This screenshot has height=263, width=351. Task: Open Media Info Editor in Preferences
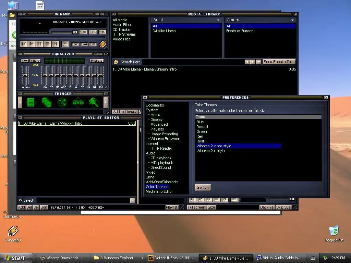[x=159, y=191]
